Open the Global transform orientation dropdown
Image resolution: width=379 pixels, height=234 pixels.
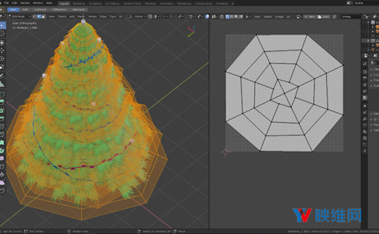click(x=137, y=17)
